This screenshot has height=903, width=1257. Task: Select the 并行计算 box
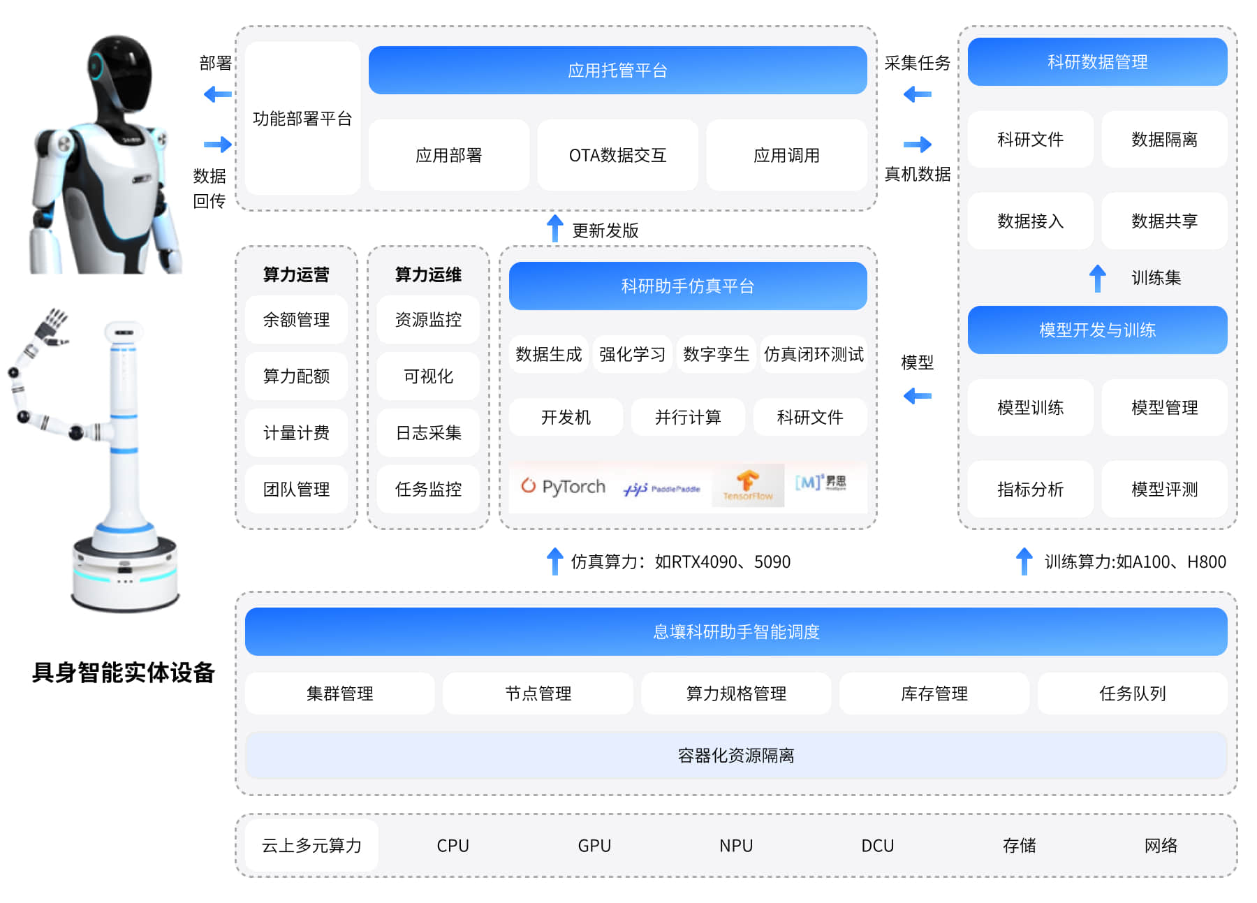(688, 417)
